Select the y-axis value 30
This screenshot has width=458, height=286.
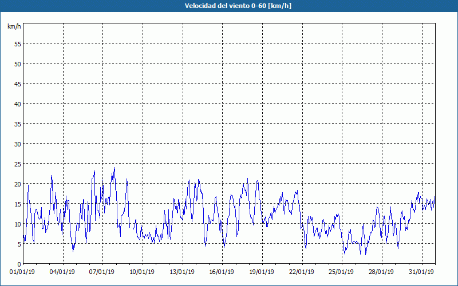(18, 144)
